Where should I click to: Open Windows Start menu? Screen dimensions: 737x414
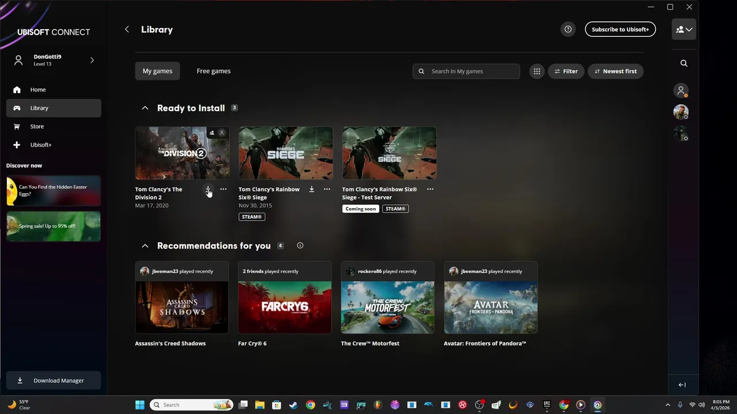pos(140,405)
